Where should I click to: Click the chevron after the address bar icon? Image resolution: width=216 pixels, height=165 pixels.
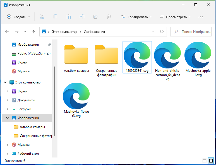point(49,32)
